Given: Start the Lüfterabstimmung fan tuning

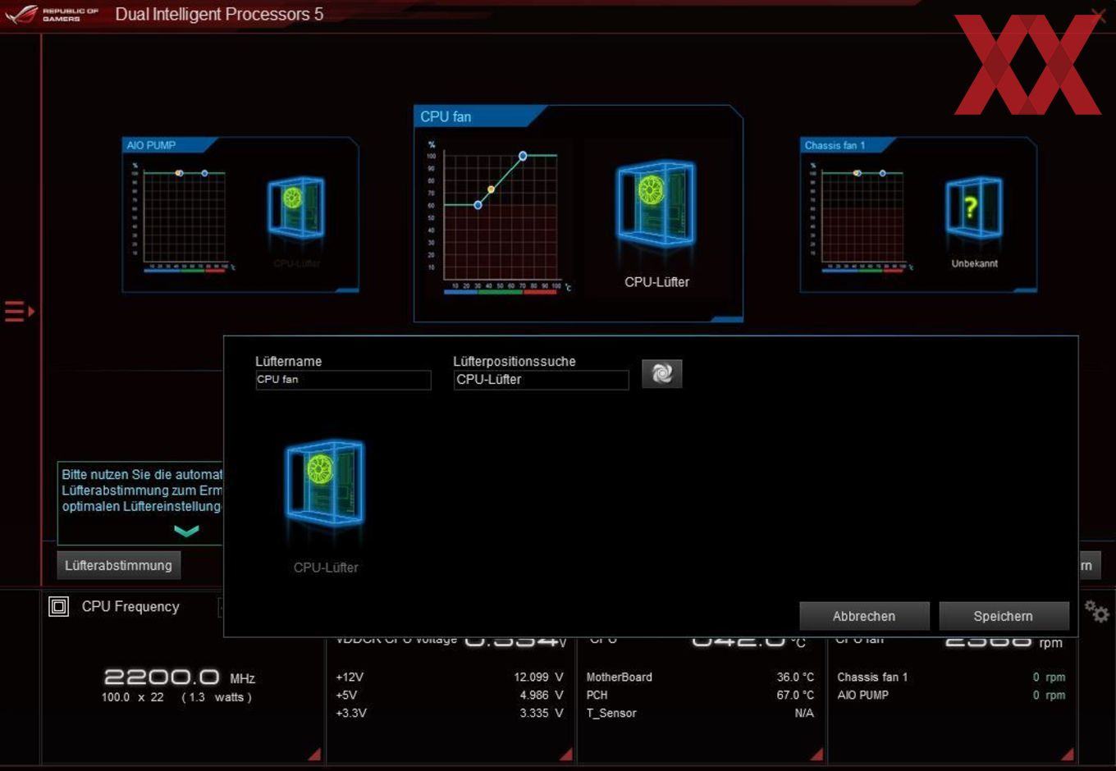Looking at the screenshot, I should (x=118, y=565).
